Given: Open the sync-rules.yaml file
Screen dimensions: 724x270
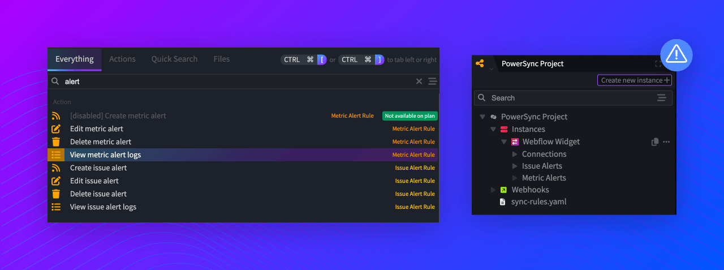Looking at the screenshot, I should [538, 202].
